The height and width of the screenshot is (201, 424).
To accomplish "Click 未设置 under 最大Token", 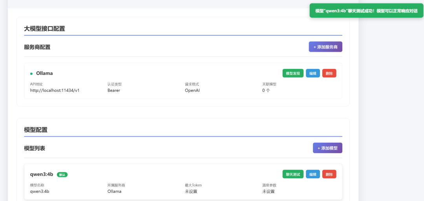I will [191, 191].
